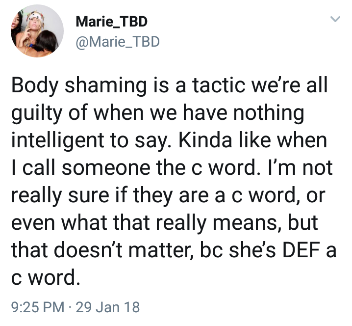Click the word "nothing" in the second line
Screen dimensions: 352x326
click(x=269, y=113)
